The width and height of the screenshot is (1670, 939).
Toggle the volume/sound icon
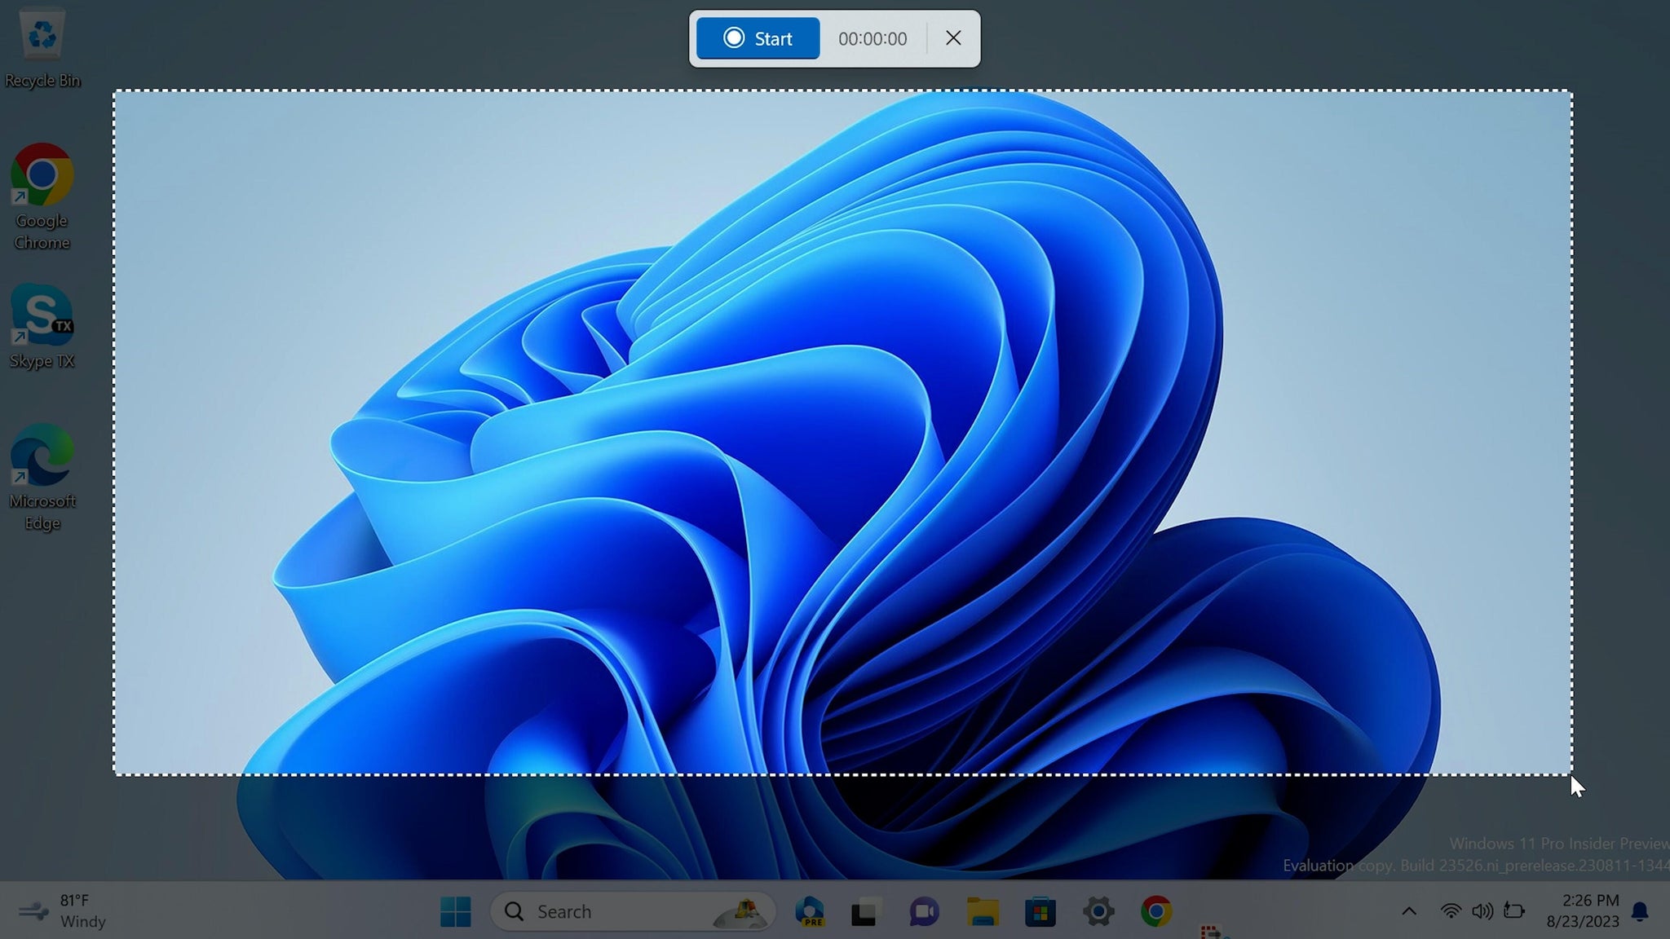click(x=1483, y=911)
